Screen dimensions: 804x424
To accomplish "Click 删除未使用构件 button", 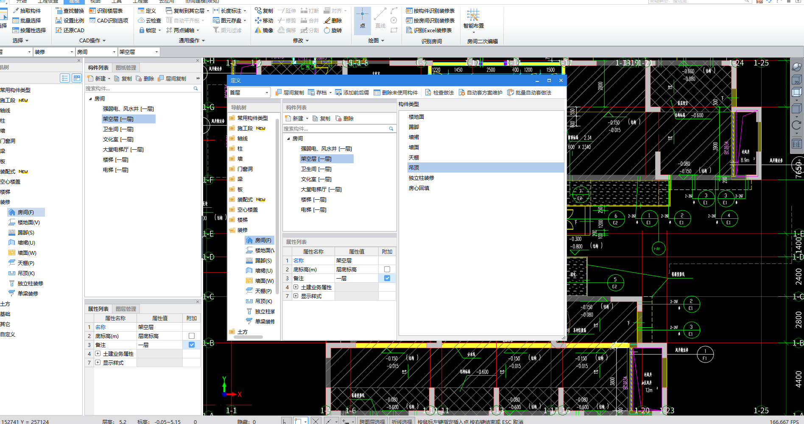I will (396, 92).
